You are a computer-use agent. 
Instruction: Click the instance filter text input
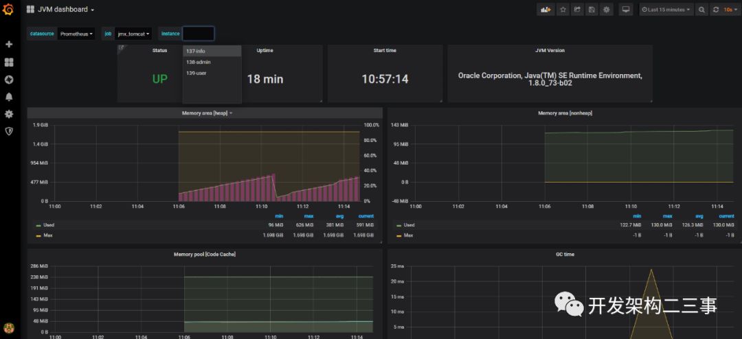click(x=199, y=34)
